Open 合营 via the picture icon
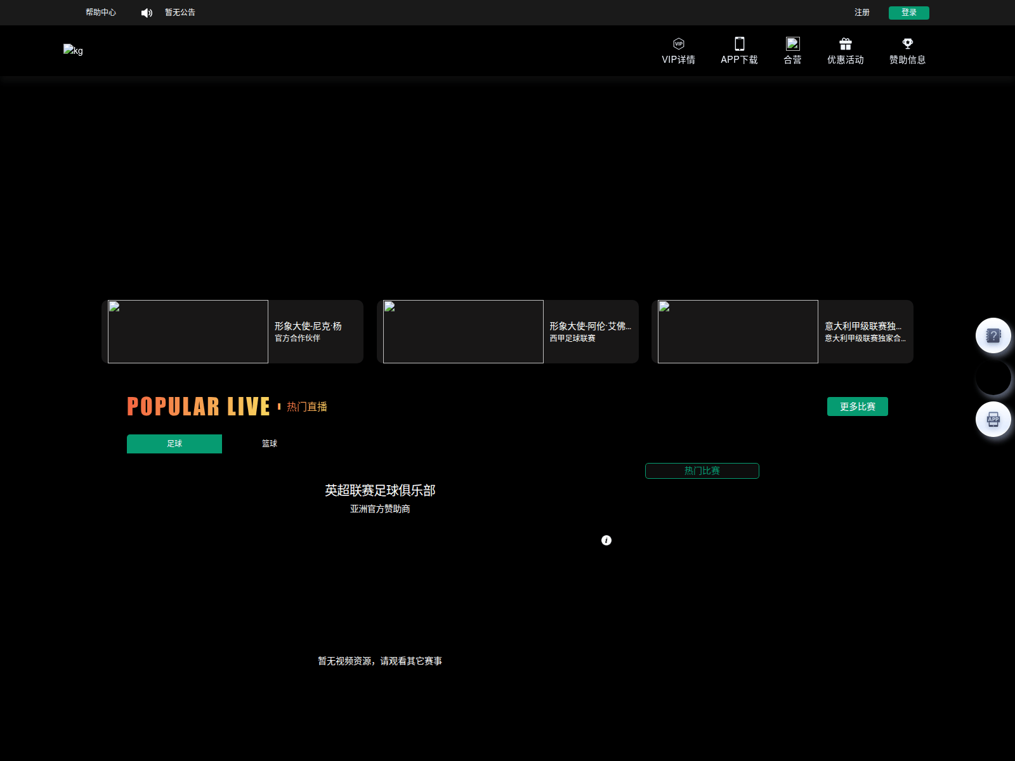This screenshot has width=1015, height=761. (792, 44)
